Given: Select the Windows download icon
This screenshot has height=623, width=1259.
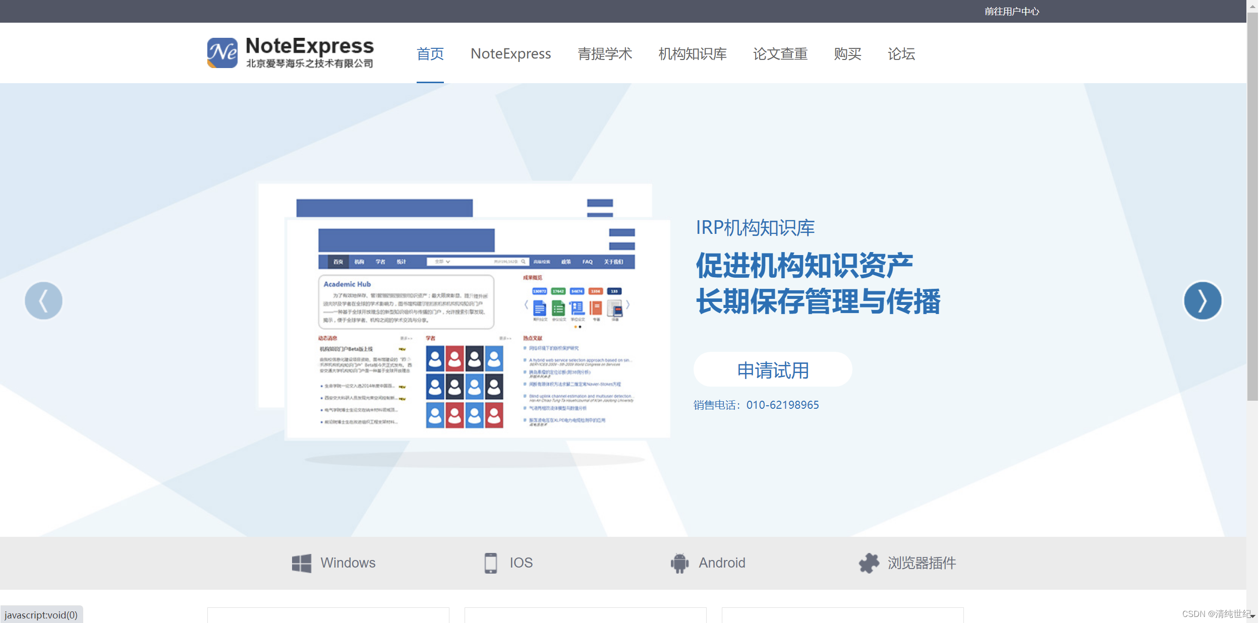Looking at the screenshot, I should tap(301, 563).
